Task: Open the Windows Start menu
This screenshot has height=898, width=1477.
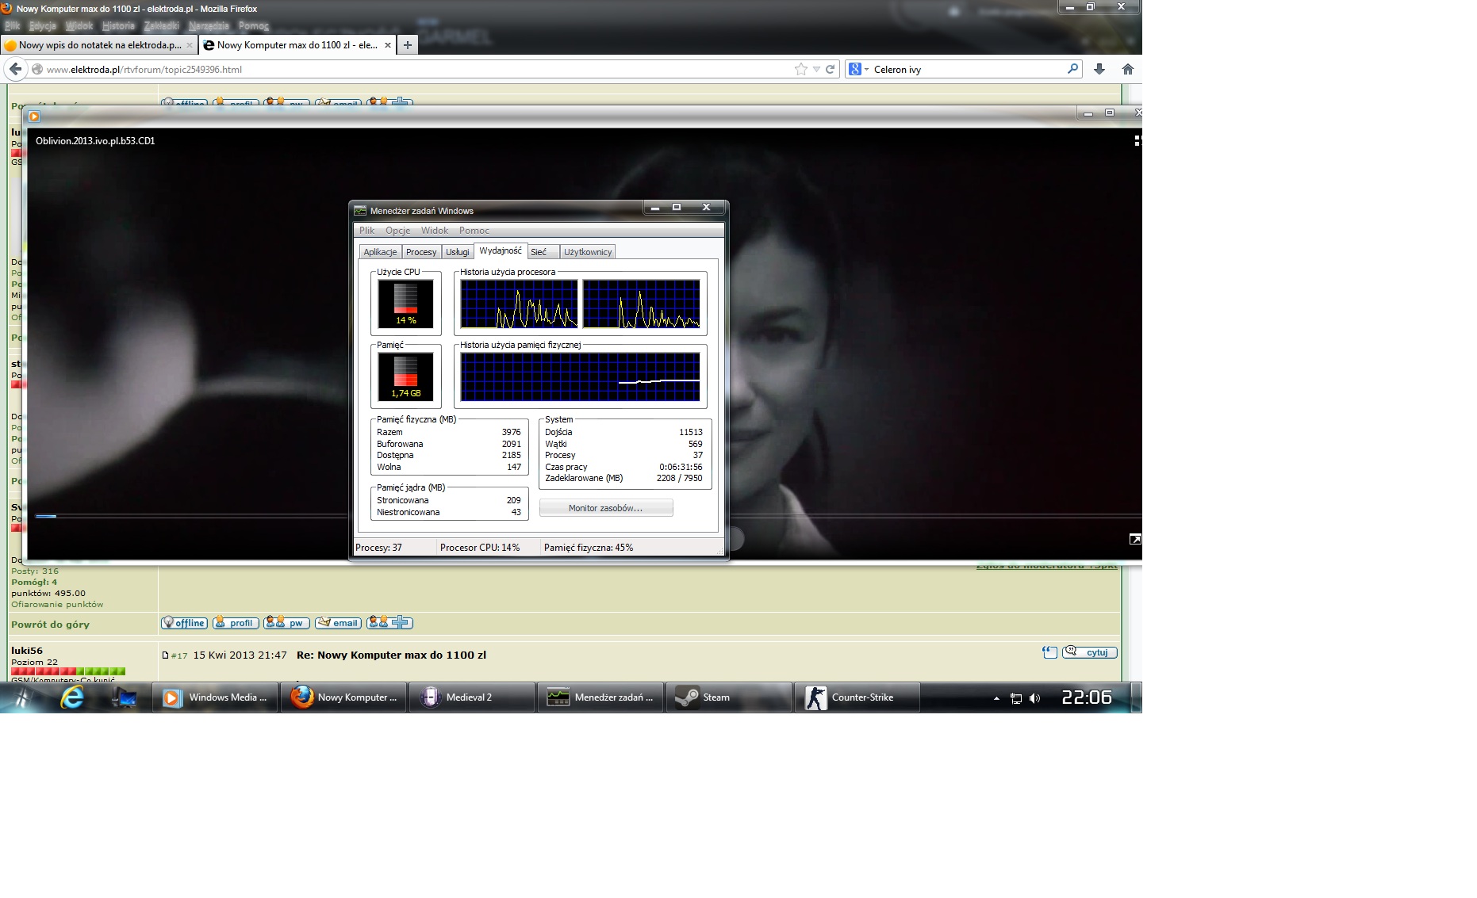Action: pyautogui.click(x=24, y=697)
